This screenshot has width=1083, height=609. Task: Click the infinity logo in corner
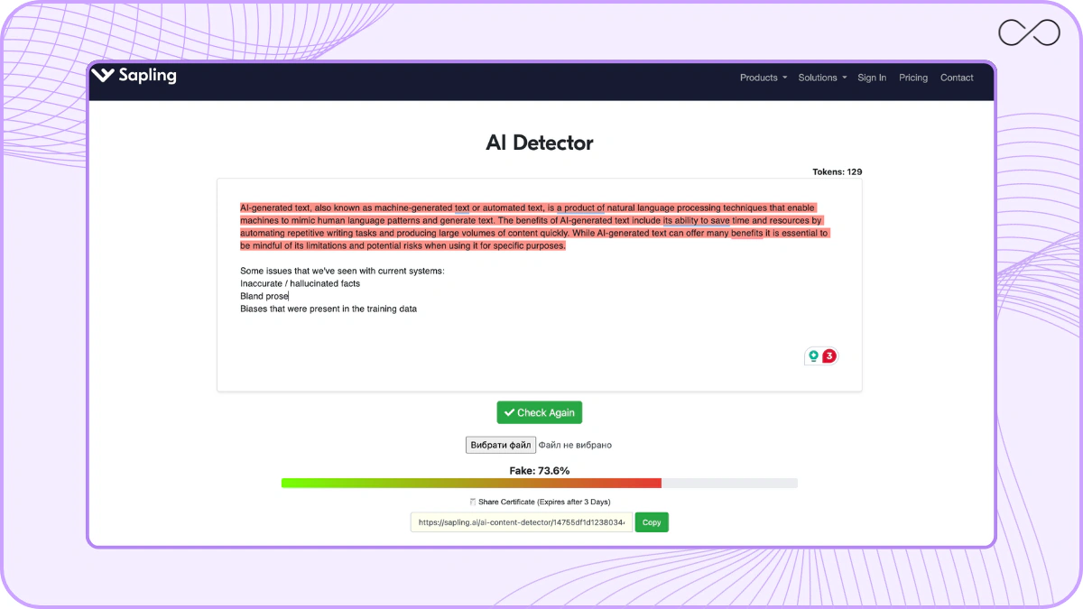pos(1029,33)
